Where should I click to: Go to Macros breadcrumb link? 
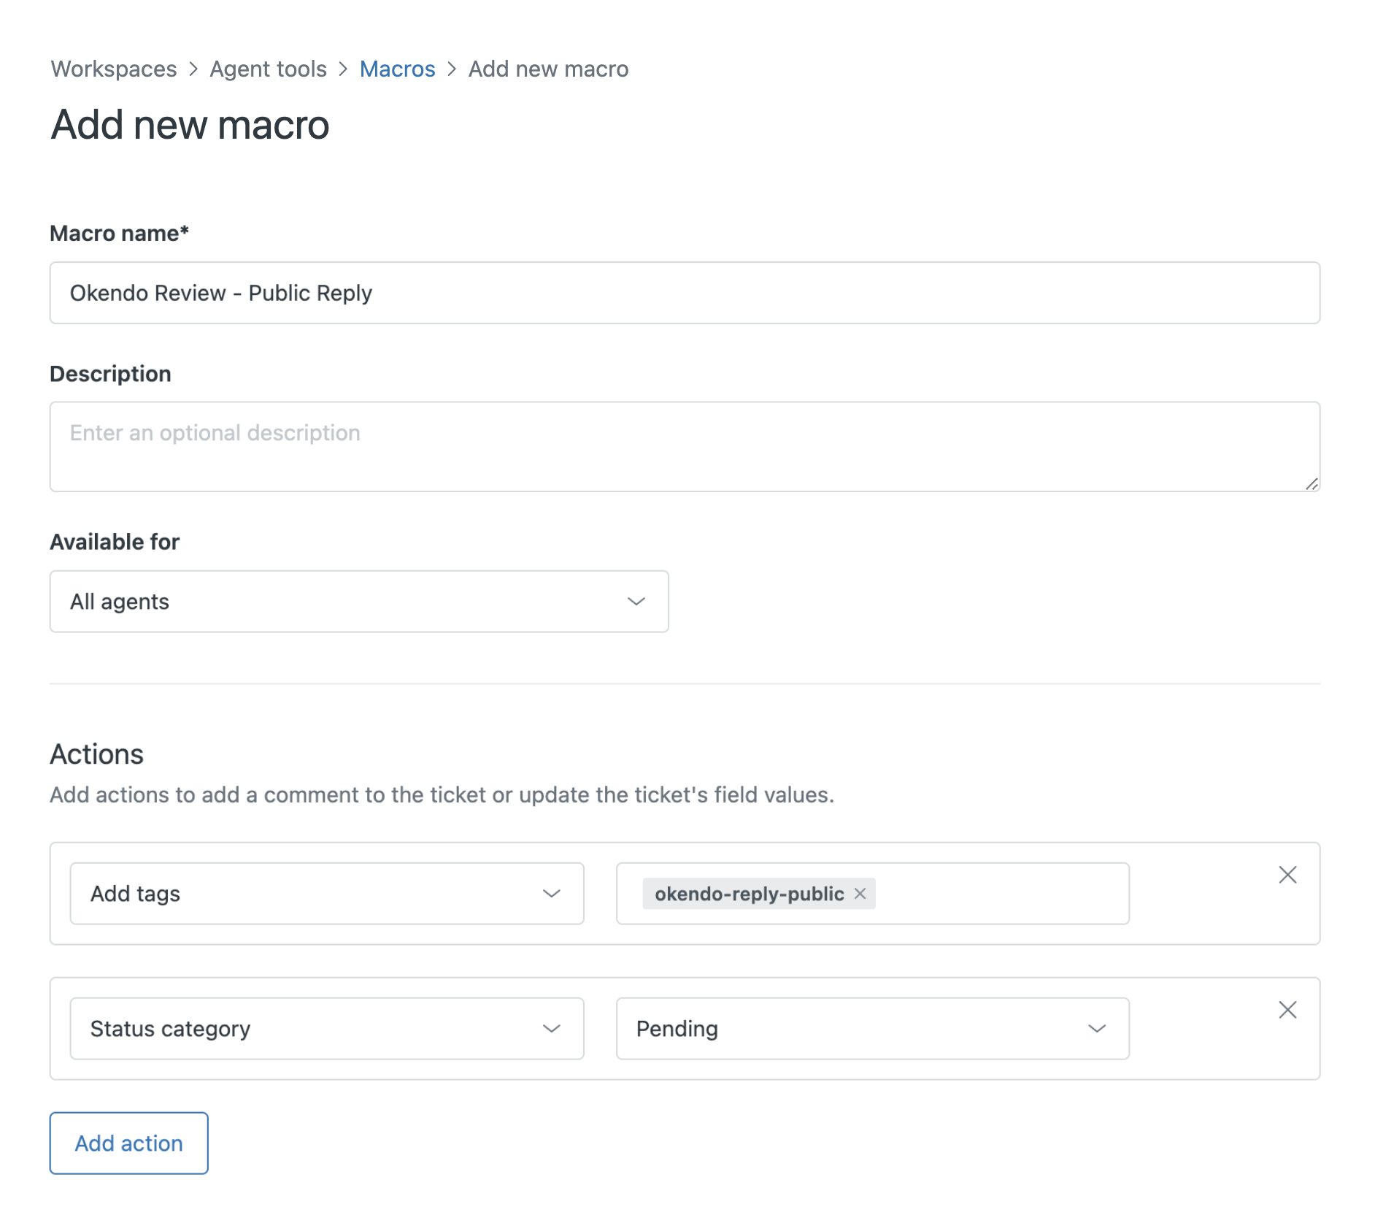coord(398,69)
